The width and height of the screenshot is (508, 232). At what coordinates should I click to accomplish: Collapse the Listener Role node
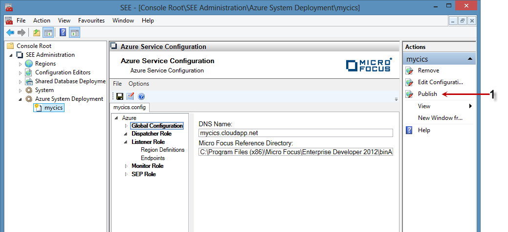(126, 142)
